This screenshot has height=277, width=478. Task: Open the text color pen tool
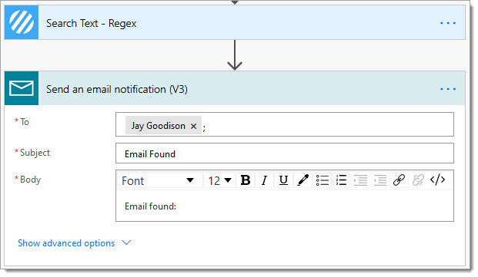coord(303,180)
